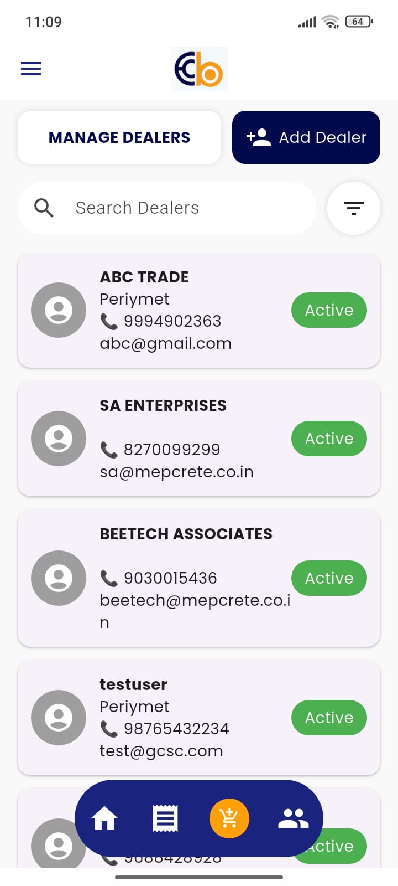This screenshot has width=398, height=886.
Task: Tap the phone icon for testuser
Action: coord(109,729)
